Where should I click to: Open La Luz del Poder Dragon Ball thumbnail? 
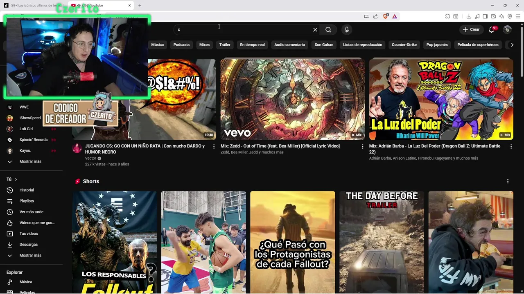[x=441, y=99]
